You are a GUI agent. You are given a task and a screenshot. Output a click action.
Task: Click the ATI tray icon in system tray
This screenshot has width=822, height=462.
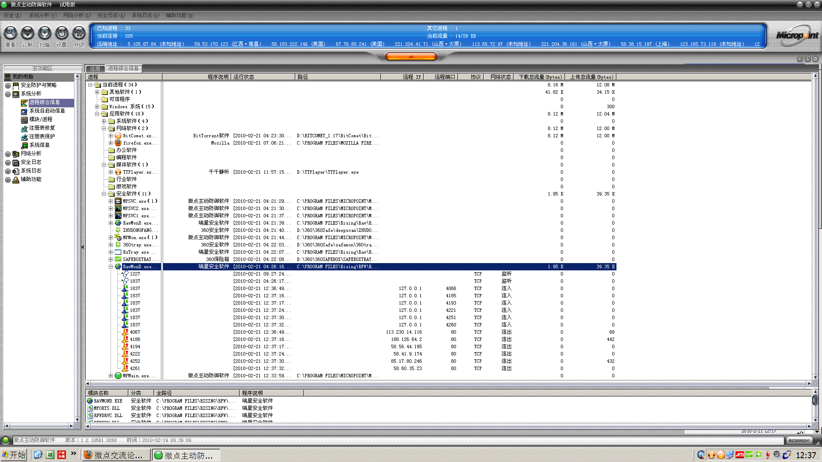click(x=739, y=455)
